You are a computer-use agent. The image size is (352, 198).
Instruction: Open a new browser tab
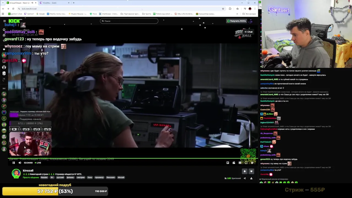coord(74,3)
